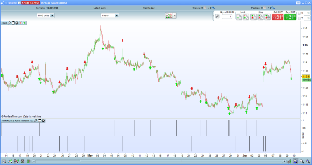Place first Limit order icon
Image resolution: width=312 pixels, height=165 pixels.
pyautogui.click(x=239, y=17)
